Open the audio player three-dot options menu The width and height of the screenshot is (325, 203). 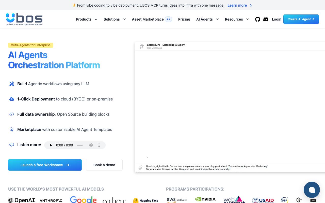click(99, 145)
